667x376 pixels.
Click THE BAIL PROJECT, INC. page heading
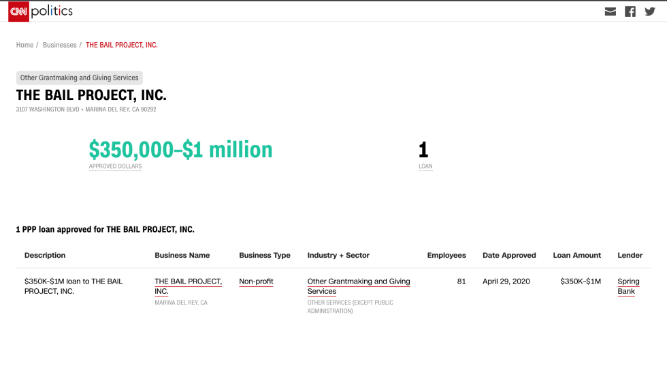[x=91, y=95]
